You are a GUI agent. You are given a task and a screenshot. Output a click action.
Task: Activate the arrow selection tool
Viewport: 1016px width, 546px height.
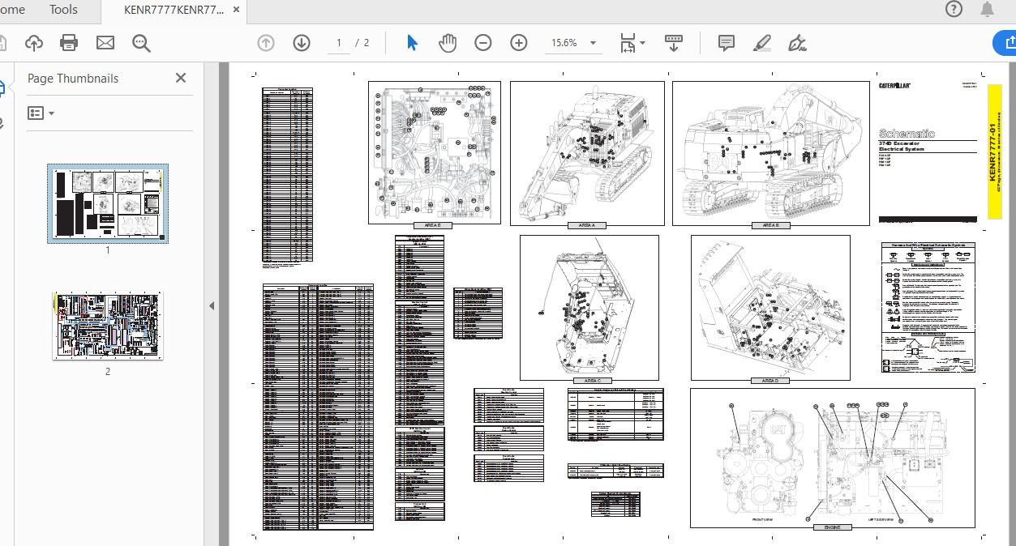(412, 43)
